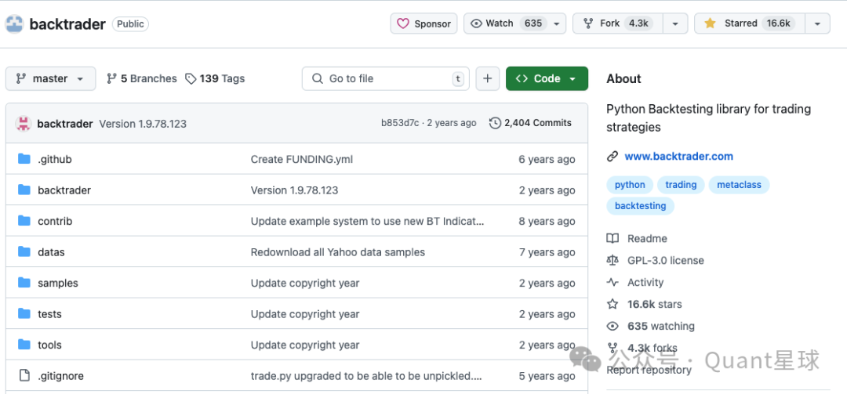Image resolution: width=847 pixels, height=394 pixels.
Task: Open the tools folder
Action: tap(49, 345)
